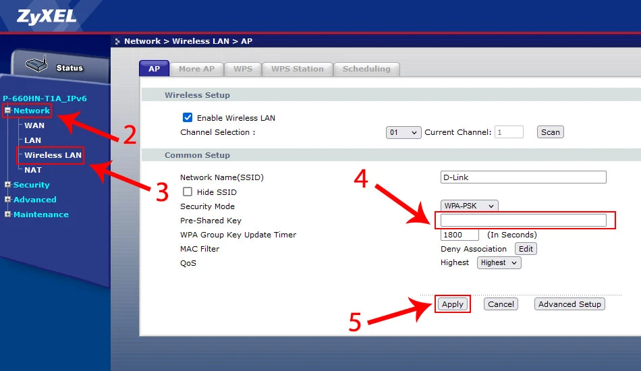Toggle the Hide SSID checkbox
The width and height of the screenshot is (641, 371).
pyautogui.click(x=187, y=192)
